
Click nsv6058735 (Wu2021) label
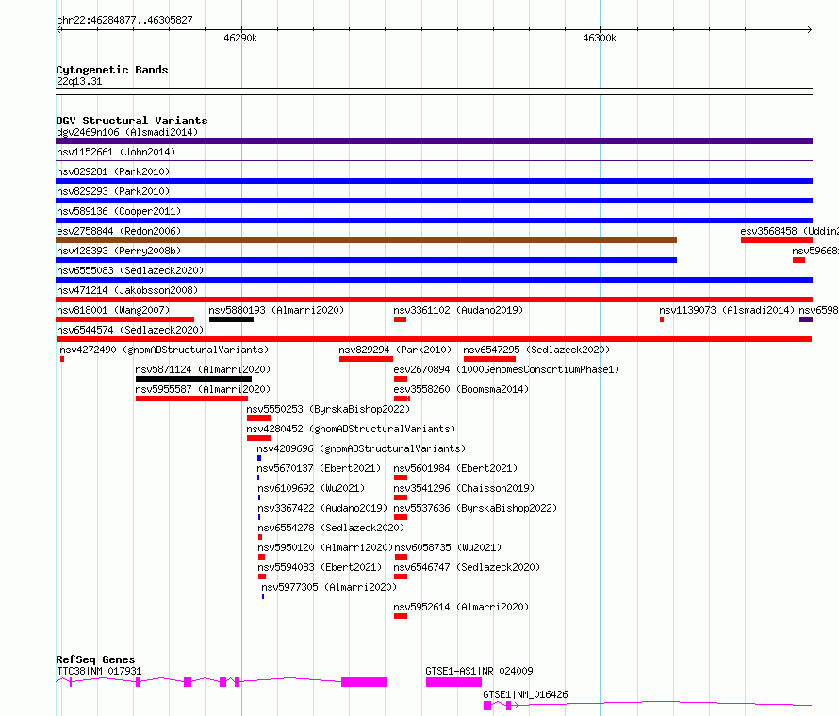[x=448, y=547]
